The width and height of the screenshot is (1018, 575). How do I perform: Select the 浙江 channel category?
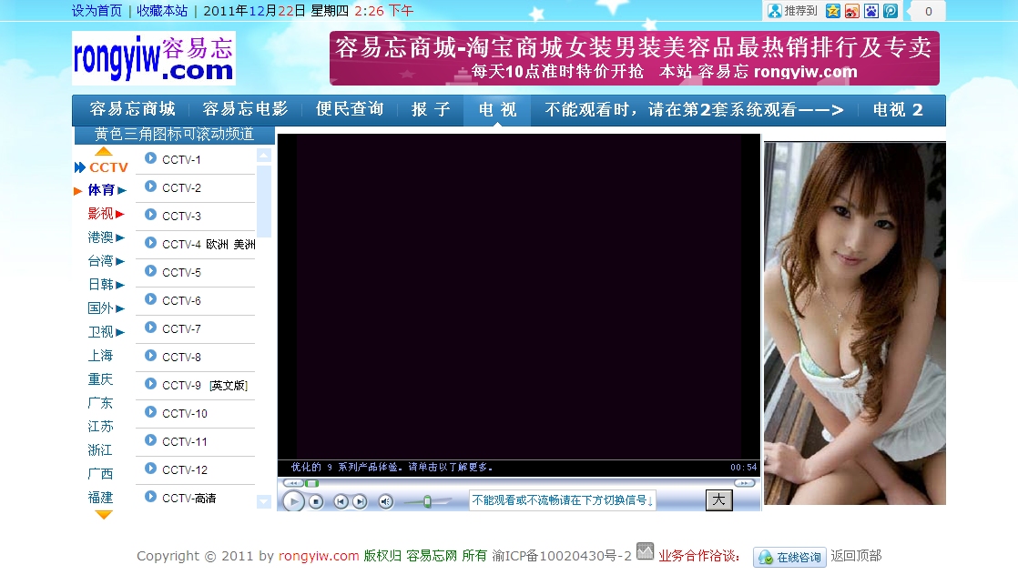coord(101,449)
